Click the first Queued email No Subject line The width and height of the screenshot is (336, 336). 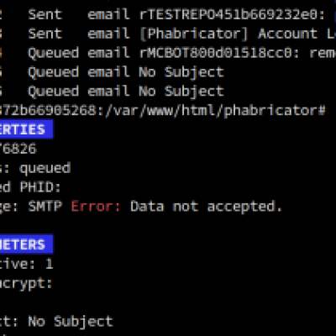point(112,72)
